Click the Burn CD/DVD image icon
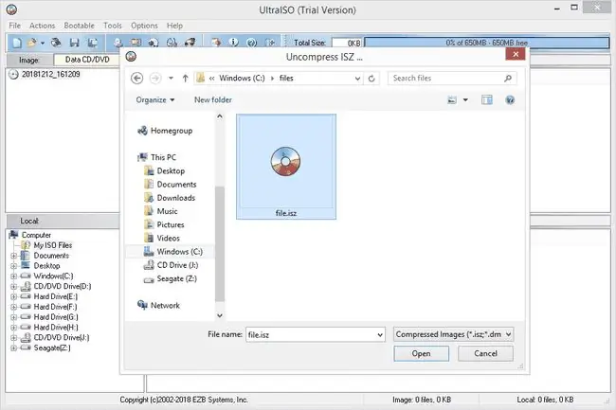Image resolution: width=616 pixels, height=410 pixels. pos(190,43)
